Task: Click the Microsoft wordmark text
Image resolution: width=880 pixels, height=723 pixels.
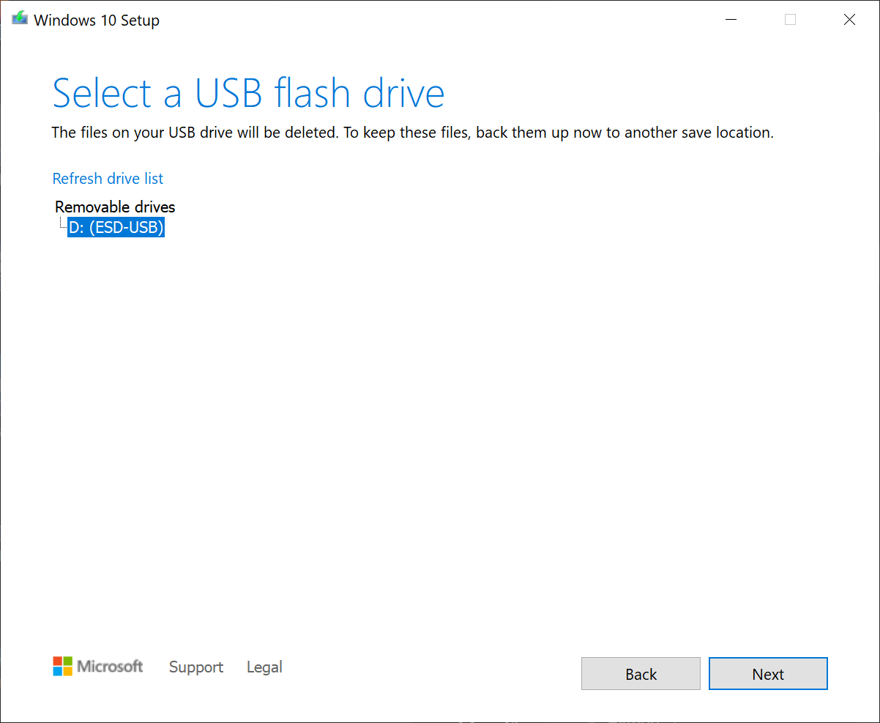Action: (x=110, y=667)
